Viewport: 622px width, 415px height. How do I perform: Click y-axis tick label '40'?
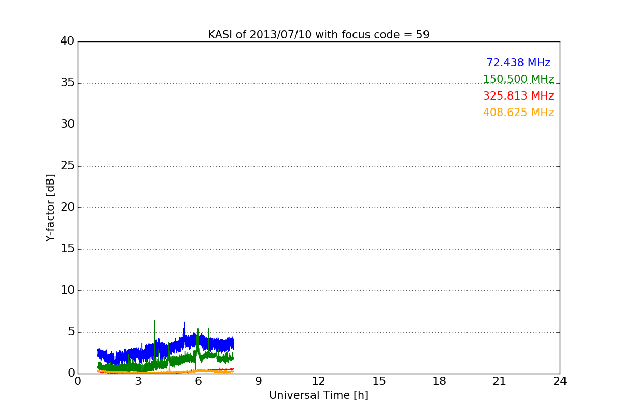click(x=67, y=41)
